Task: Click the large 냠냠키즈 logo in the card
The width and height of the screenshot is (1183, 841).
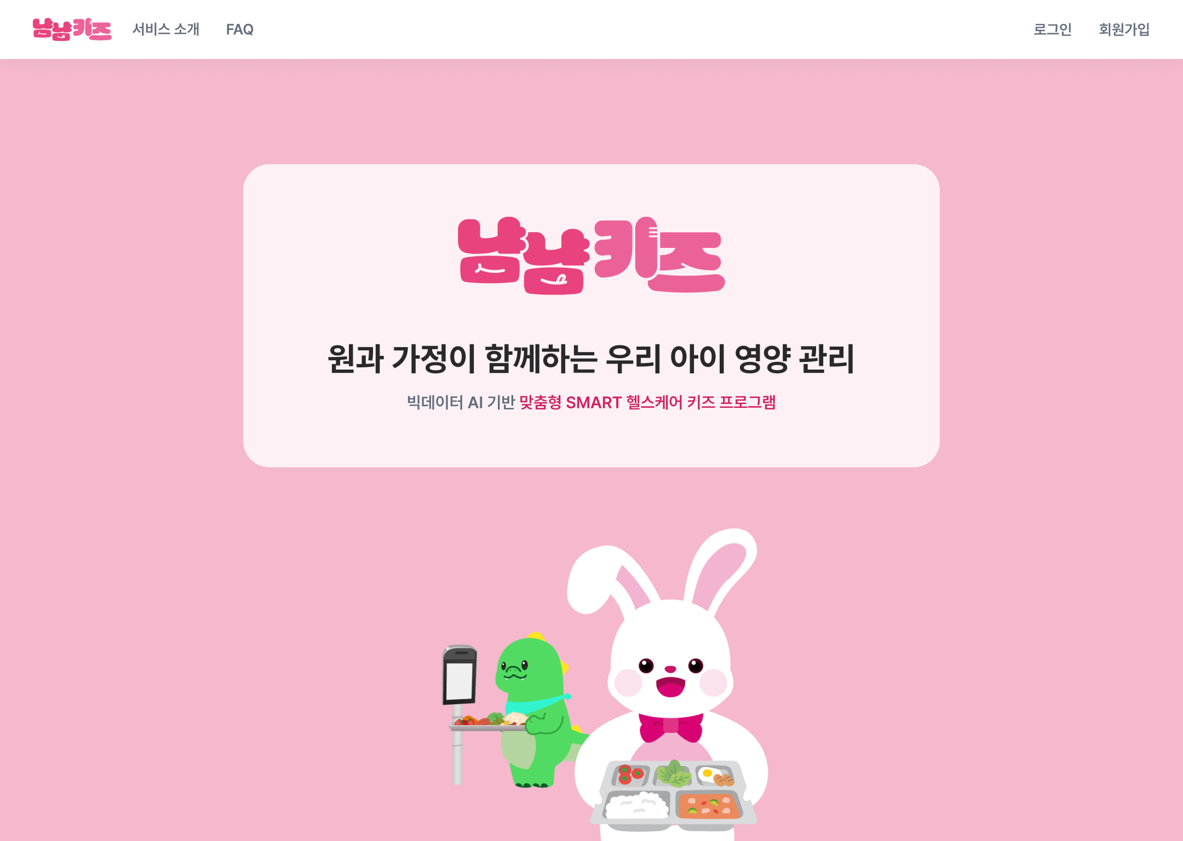Action: click(x=591, y=256)
